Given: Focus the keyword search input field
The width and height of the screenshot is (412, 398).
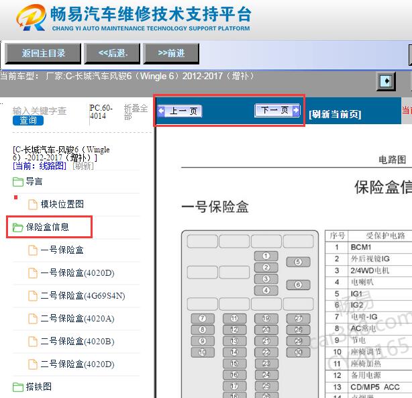Looking at the screenshot, I should [x=40, y=111].
